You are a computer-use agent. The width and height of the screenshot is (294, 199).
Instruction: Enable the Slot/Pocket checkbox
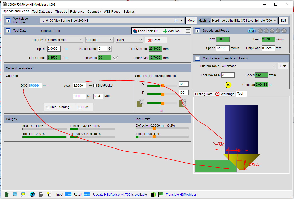coord(95,86)
